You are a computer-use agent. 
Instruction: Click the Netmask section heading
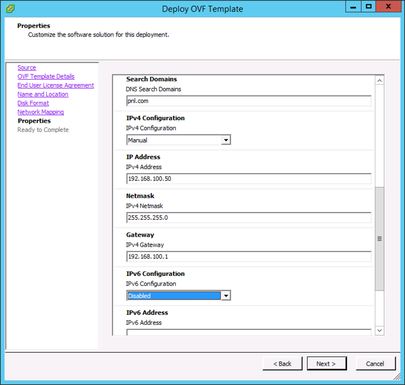tap(140, 196)
